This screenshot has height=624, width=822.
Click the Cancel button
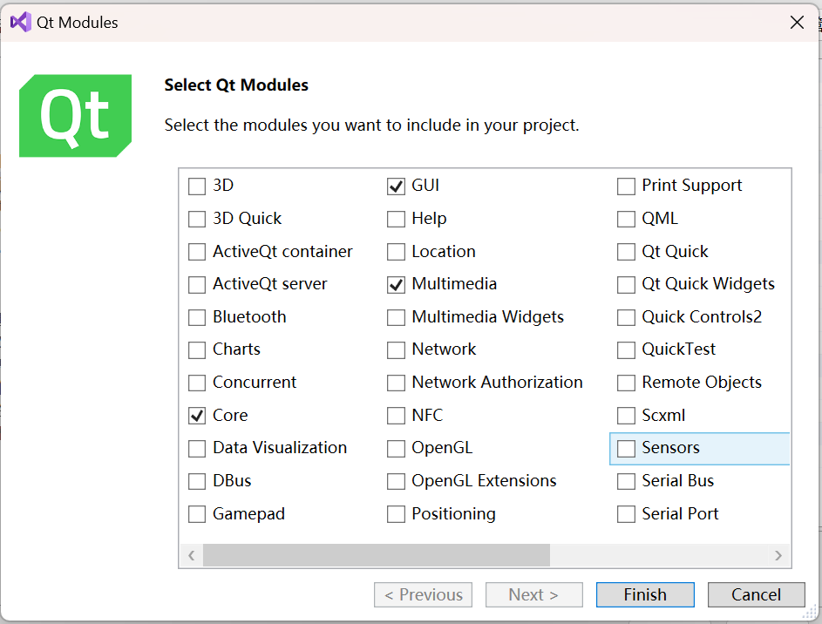click(756, 594)
